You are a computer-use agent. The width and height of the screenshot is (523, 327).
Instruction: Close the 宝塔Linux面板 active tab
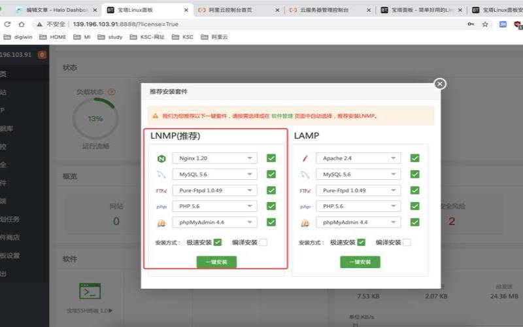186,10
